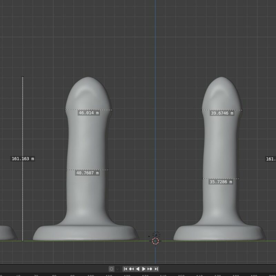The height and width of the screenshot is (276, 276).
Task: Select the small object above the 3D cursor
Action: tap(156, 234)
